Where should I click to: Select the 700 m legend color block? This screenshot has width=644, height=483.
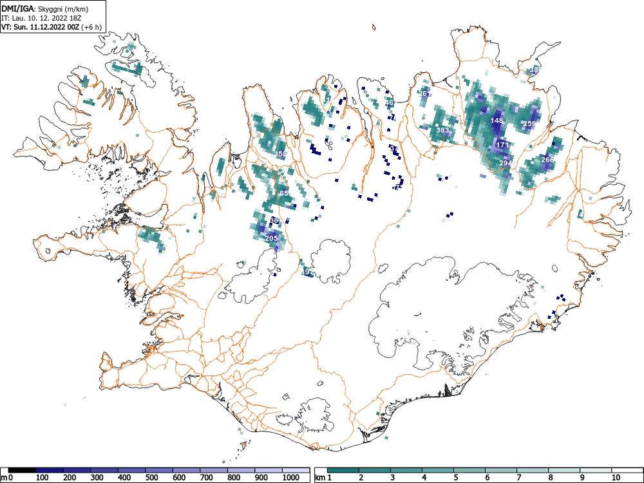(x=214, y=470)
